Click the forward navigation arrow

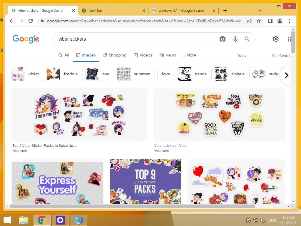[21, 21]
